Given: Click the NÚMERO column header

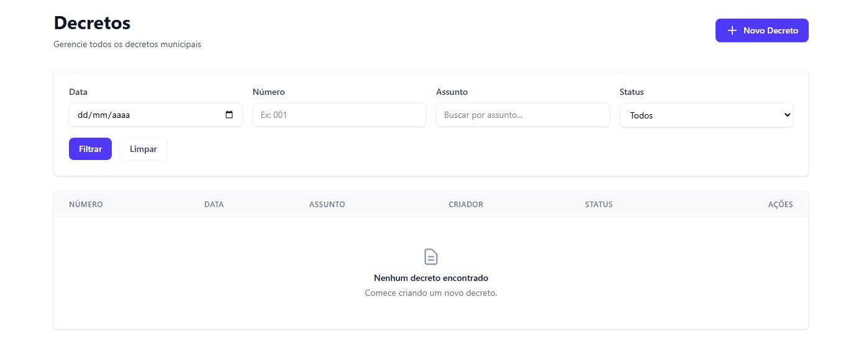Looking at the screenshot, I should 86,205.
